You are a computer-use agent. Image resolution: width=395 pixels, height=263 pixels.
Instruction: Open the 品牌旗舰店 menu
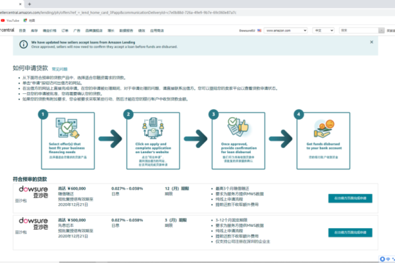click(x=94, y=30)
